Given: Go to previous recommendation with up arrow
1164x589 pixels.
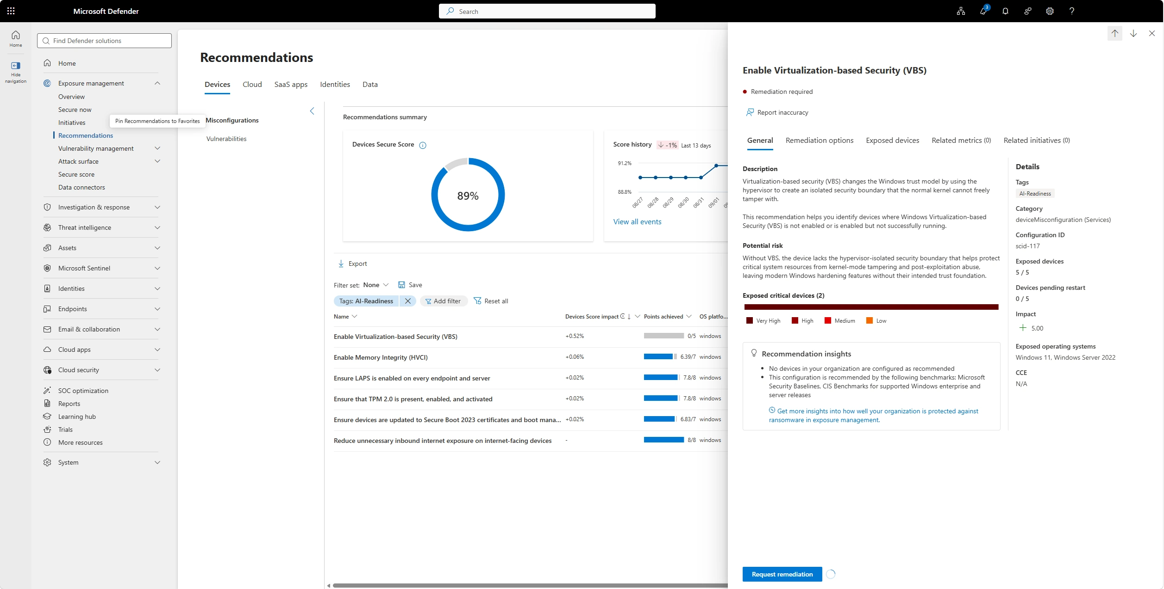Looking at the screenshot, I should coord(1115,33).
